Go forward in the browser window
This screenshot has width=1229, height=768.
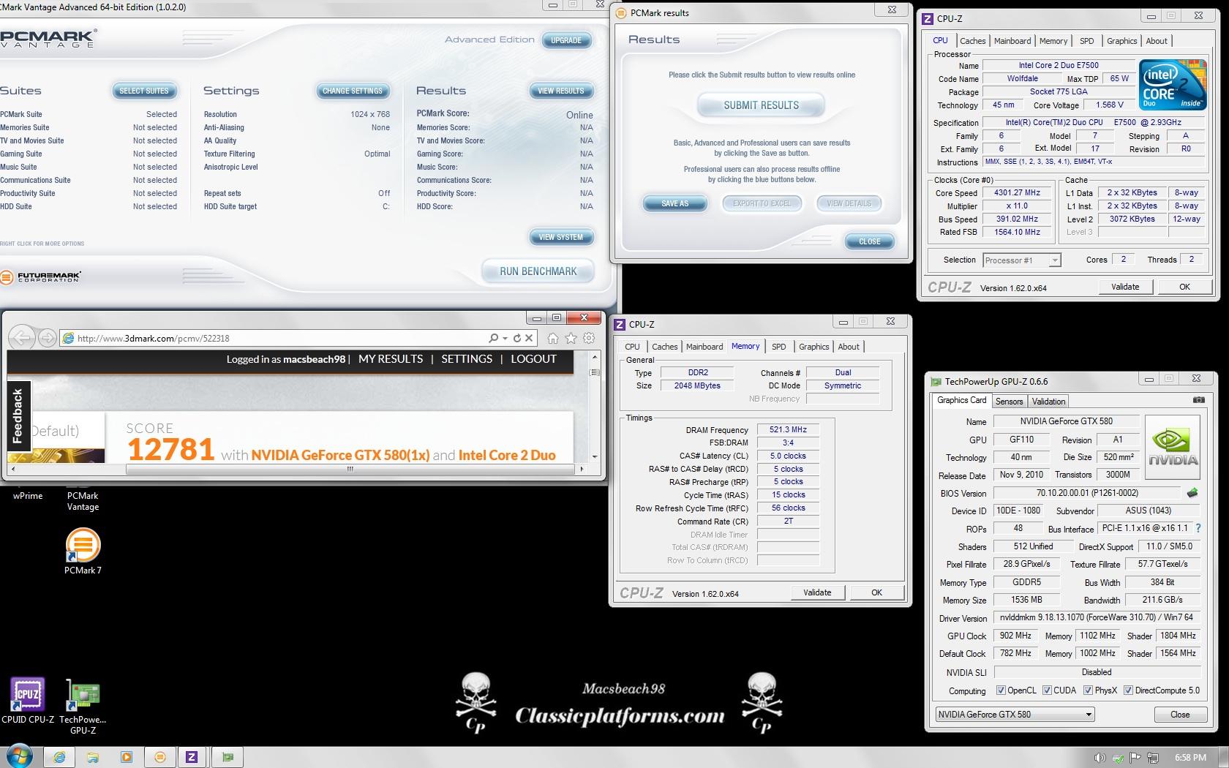click(47, 338)
